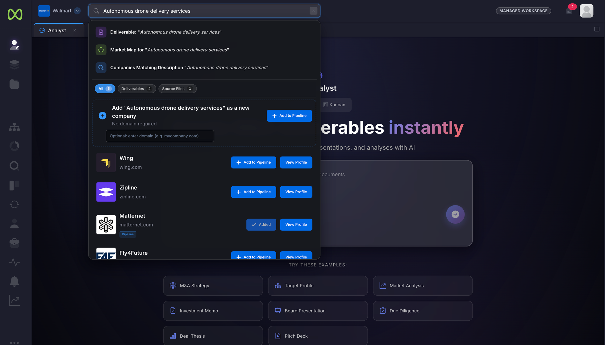Click the refresh sync sidebar icon

pos(15,204)
